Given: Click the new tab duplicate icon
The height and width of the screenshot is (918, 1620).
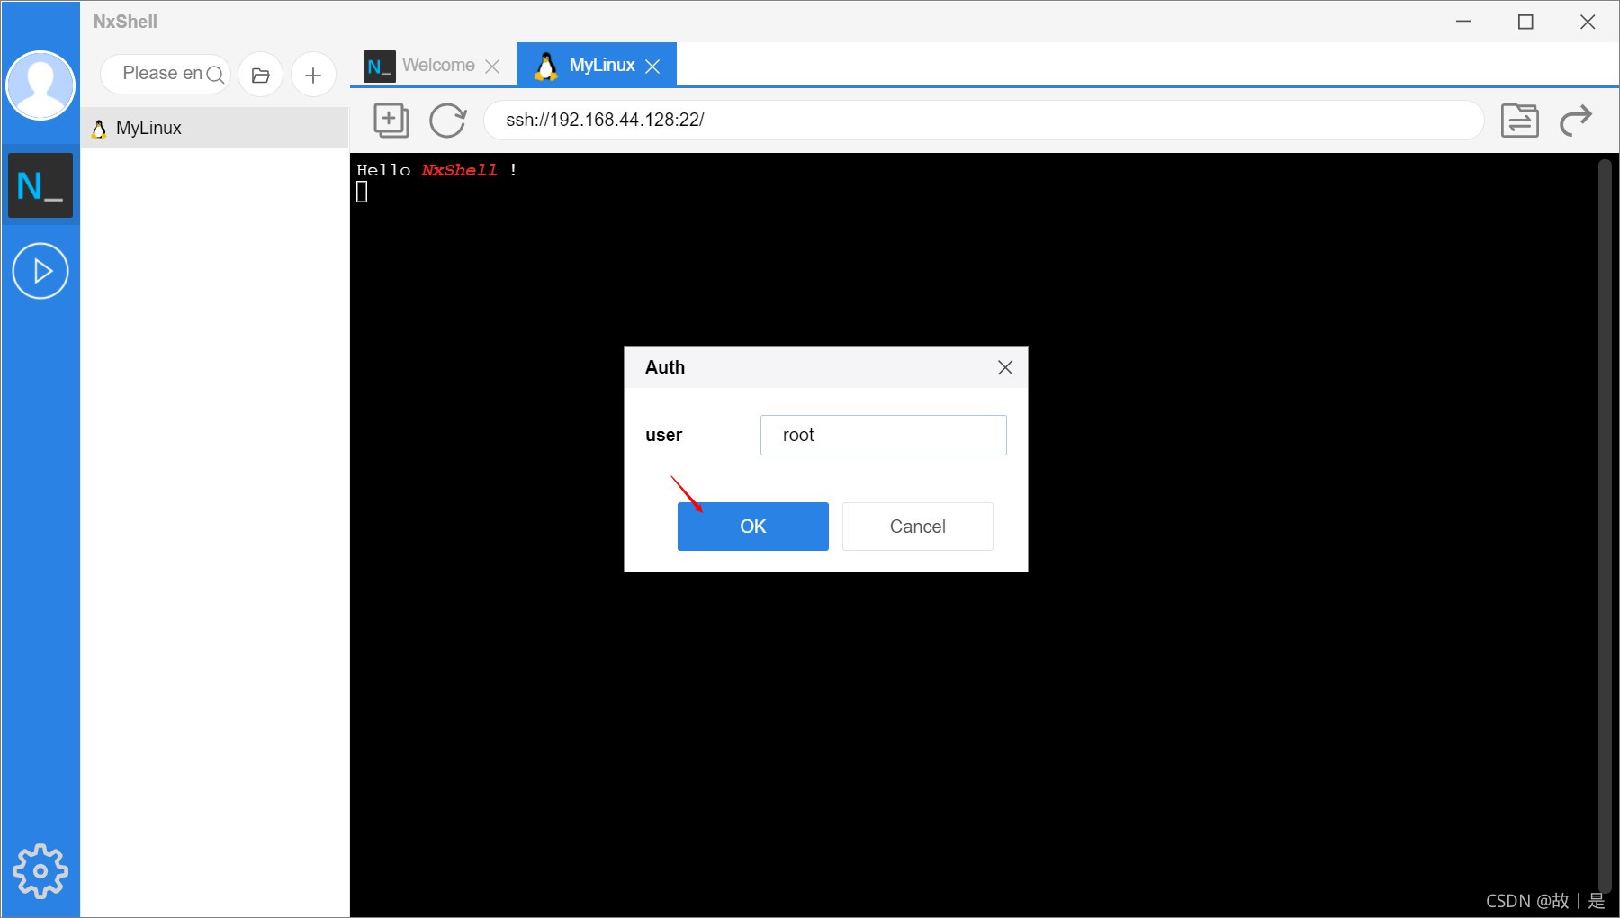Looking at the screenshot, I should 391,120.
